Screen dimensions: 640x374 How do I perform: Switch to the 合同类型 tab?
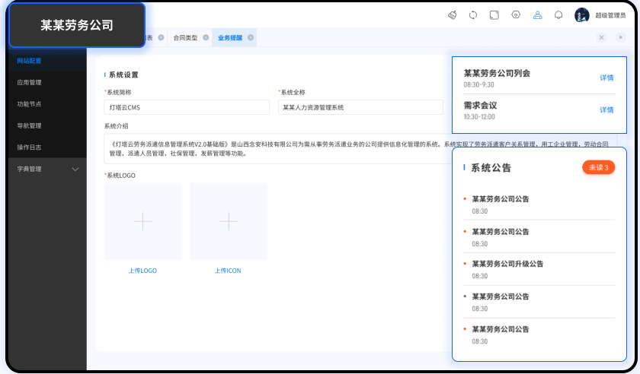[x=185, y=37]
